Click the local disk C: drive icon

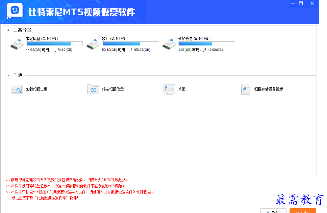point(17,44)
